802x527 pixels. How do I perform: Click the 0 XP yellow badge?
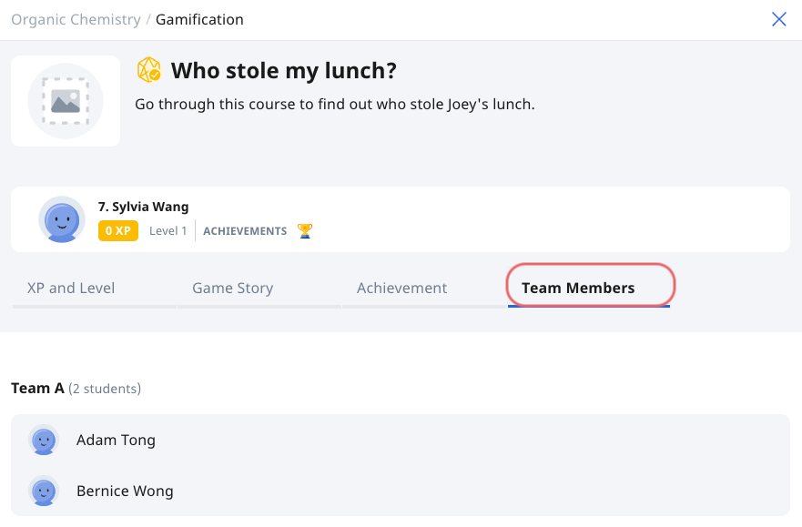118,231
